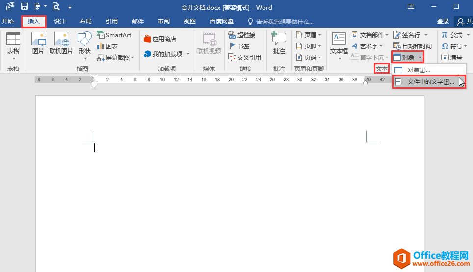The width and height of the screenshot is (473, 272).
Task: Click the 告诉我您想要做什么 search box
Action: 285,22
